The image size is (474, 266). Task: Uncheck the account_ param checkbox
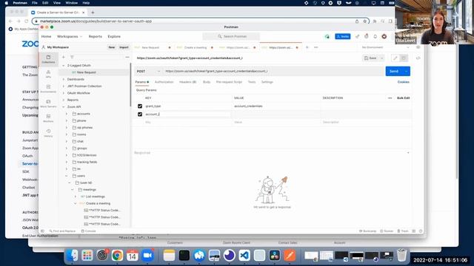(140, 115)
